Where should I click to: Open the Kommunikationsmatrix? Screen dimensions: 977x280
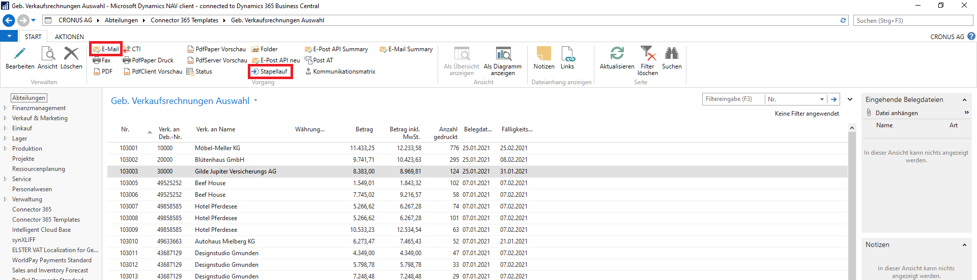click(340, 72)
